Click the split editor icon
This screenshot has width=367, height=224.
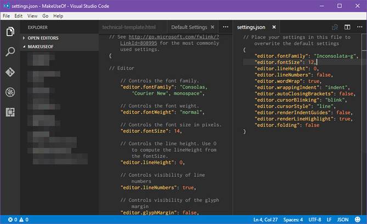pyautogui.click(x=347, y=27)
